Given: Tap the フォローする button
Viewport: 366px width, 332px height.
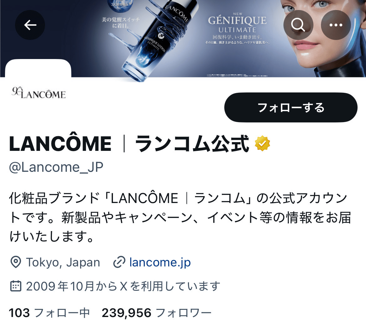Looking at the screenshot, I should pos(291,107).
